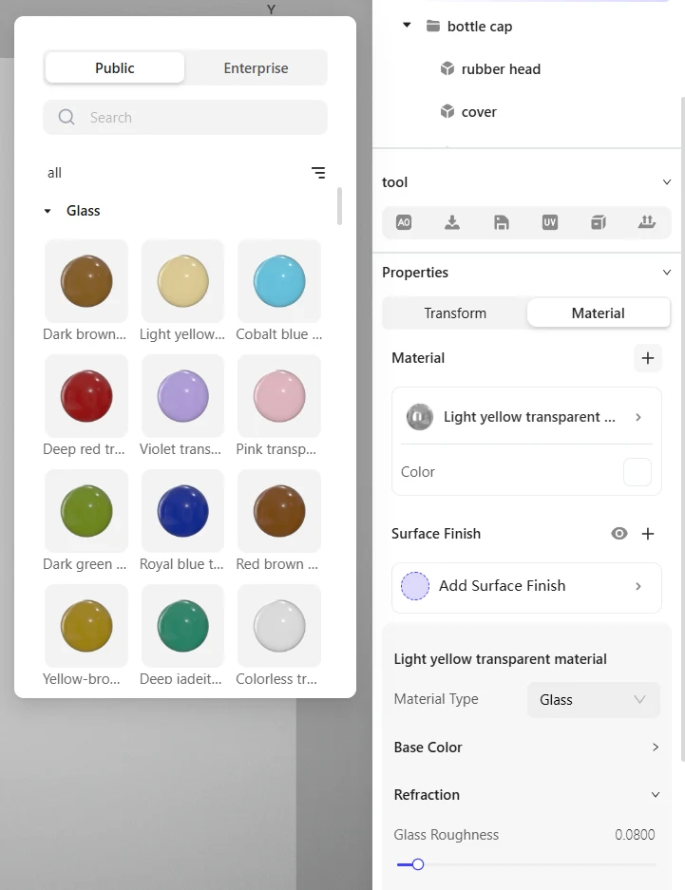Click the upload tool icon
Image resolution: width=685 pixels, height=890 pixels.
click(x=646, y=222)
